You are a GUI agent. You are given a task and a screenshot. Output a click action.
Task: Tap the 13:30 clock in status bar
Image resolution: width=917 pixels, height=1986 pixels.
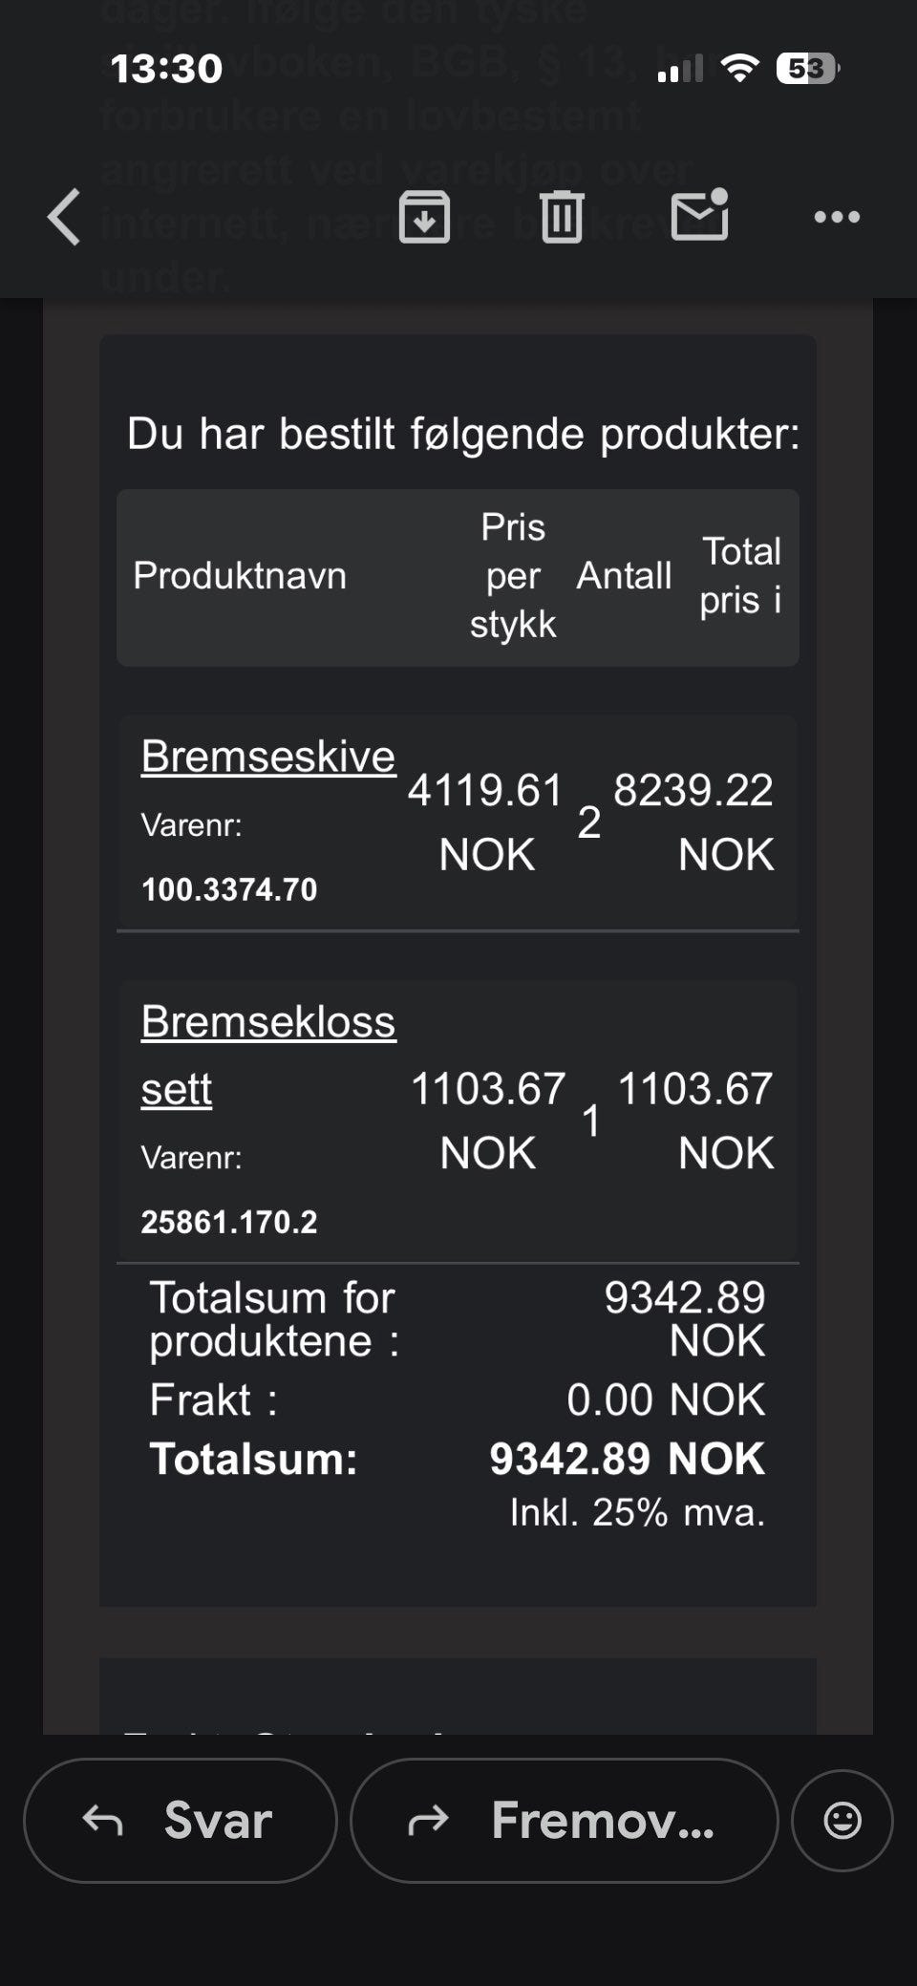(x=166, y=68)
